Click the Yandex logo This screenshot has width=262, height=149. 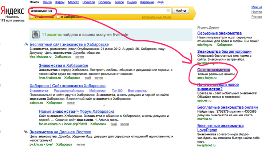click(12, 10)
